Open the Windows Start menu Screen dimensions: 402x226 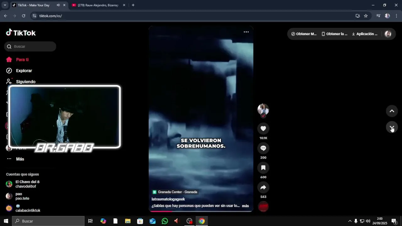pos(6,221)
